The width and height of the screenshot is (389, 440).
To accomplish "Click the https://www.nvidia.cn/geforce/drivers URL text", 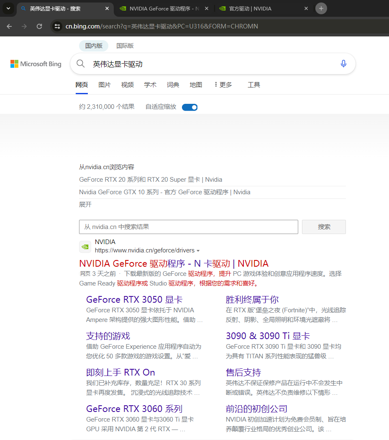I will (145, 250).
